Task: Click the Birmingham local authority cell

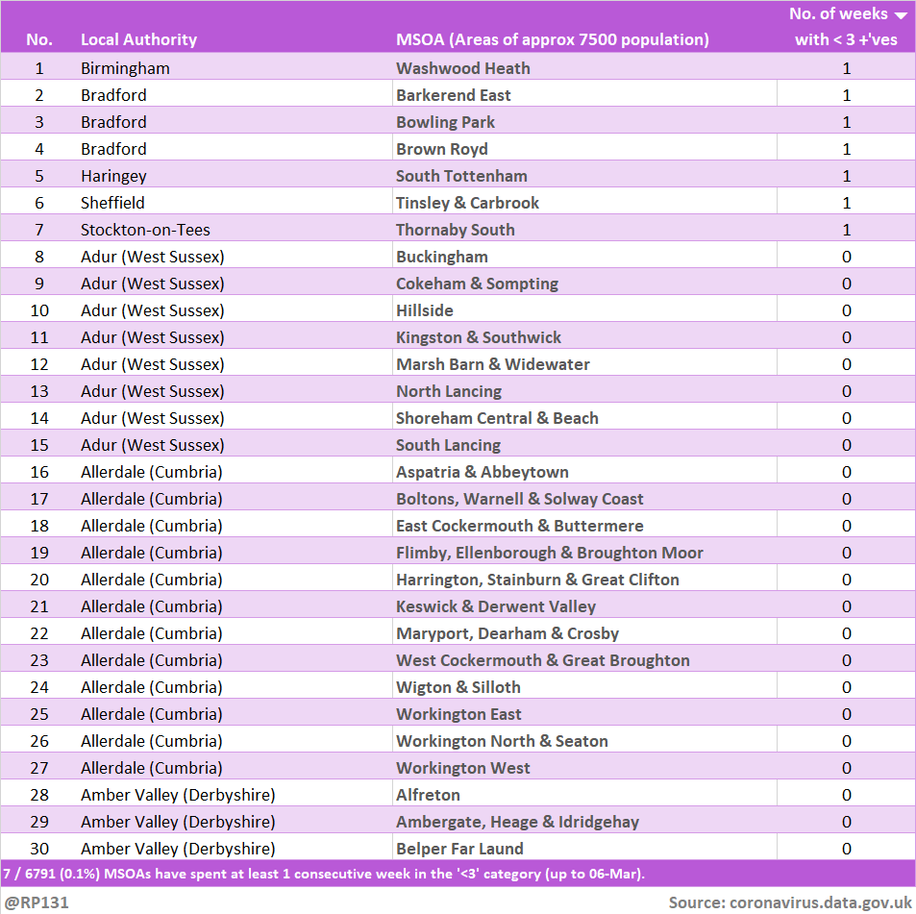Action: point(125,68)
